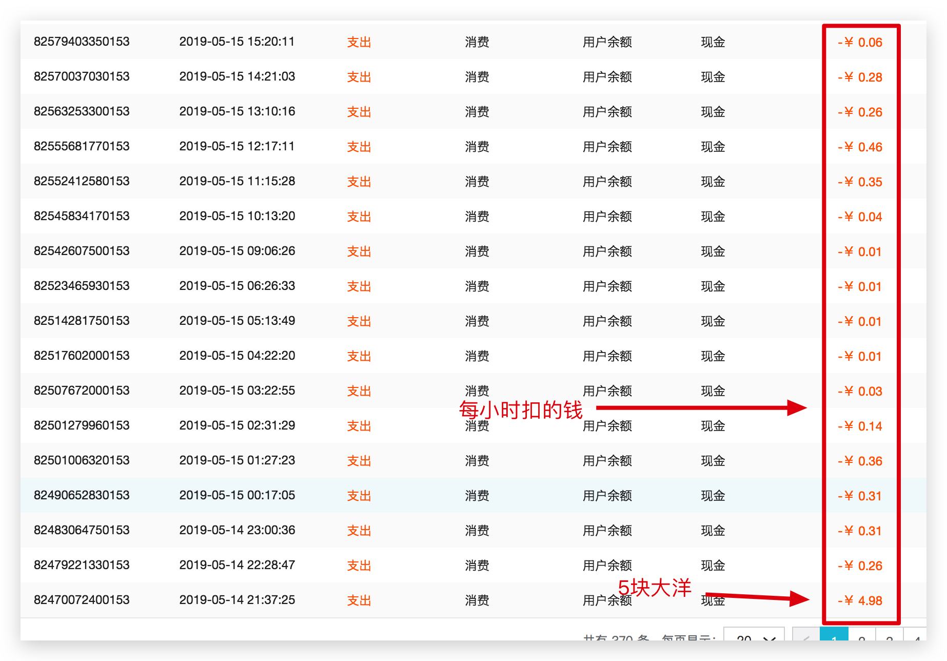Select transaction ID 82479221330153
947x661 pixels.
(x=82, y=565)
